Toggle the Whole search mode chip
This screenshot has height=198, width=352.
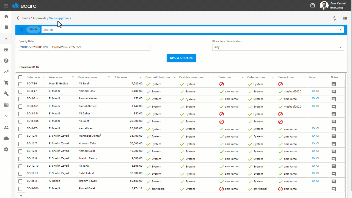(x=33, y=29)
